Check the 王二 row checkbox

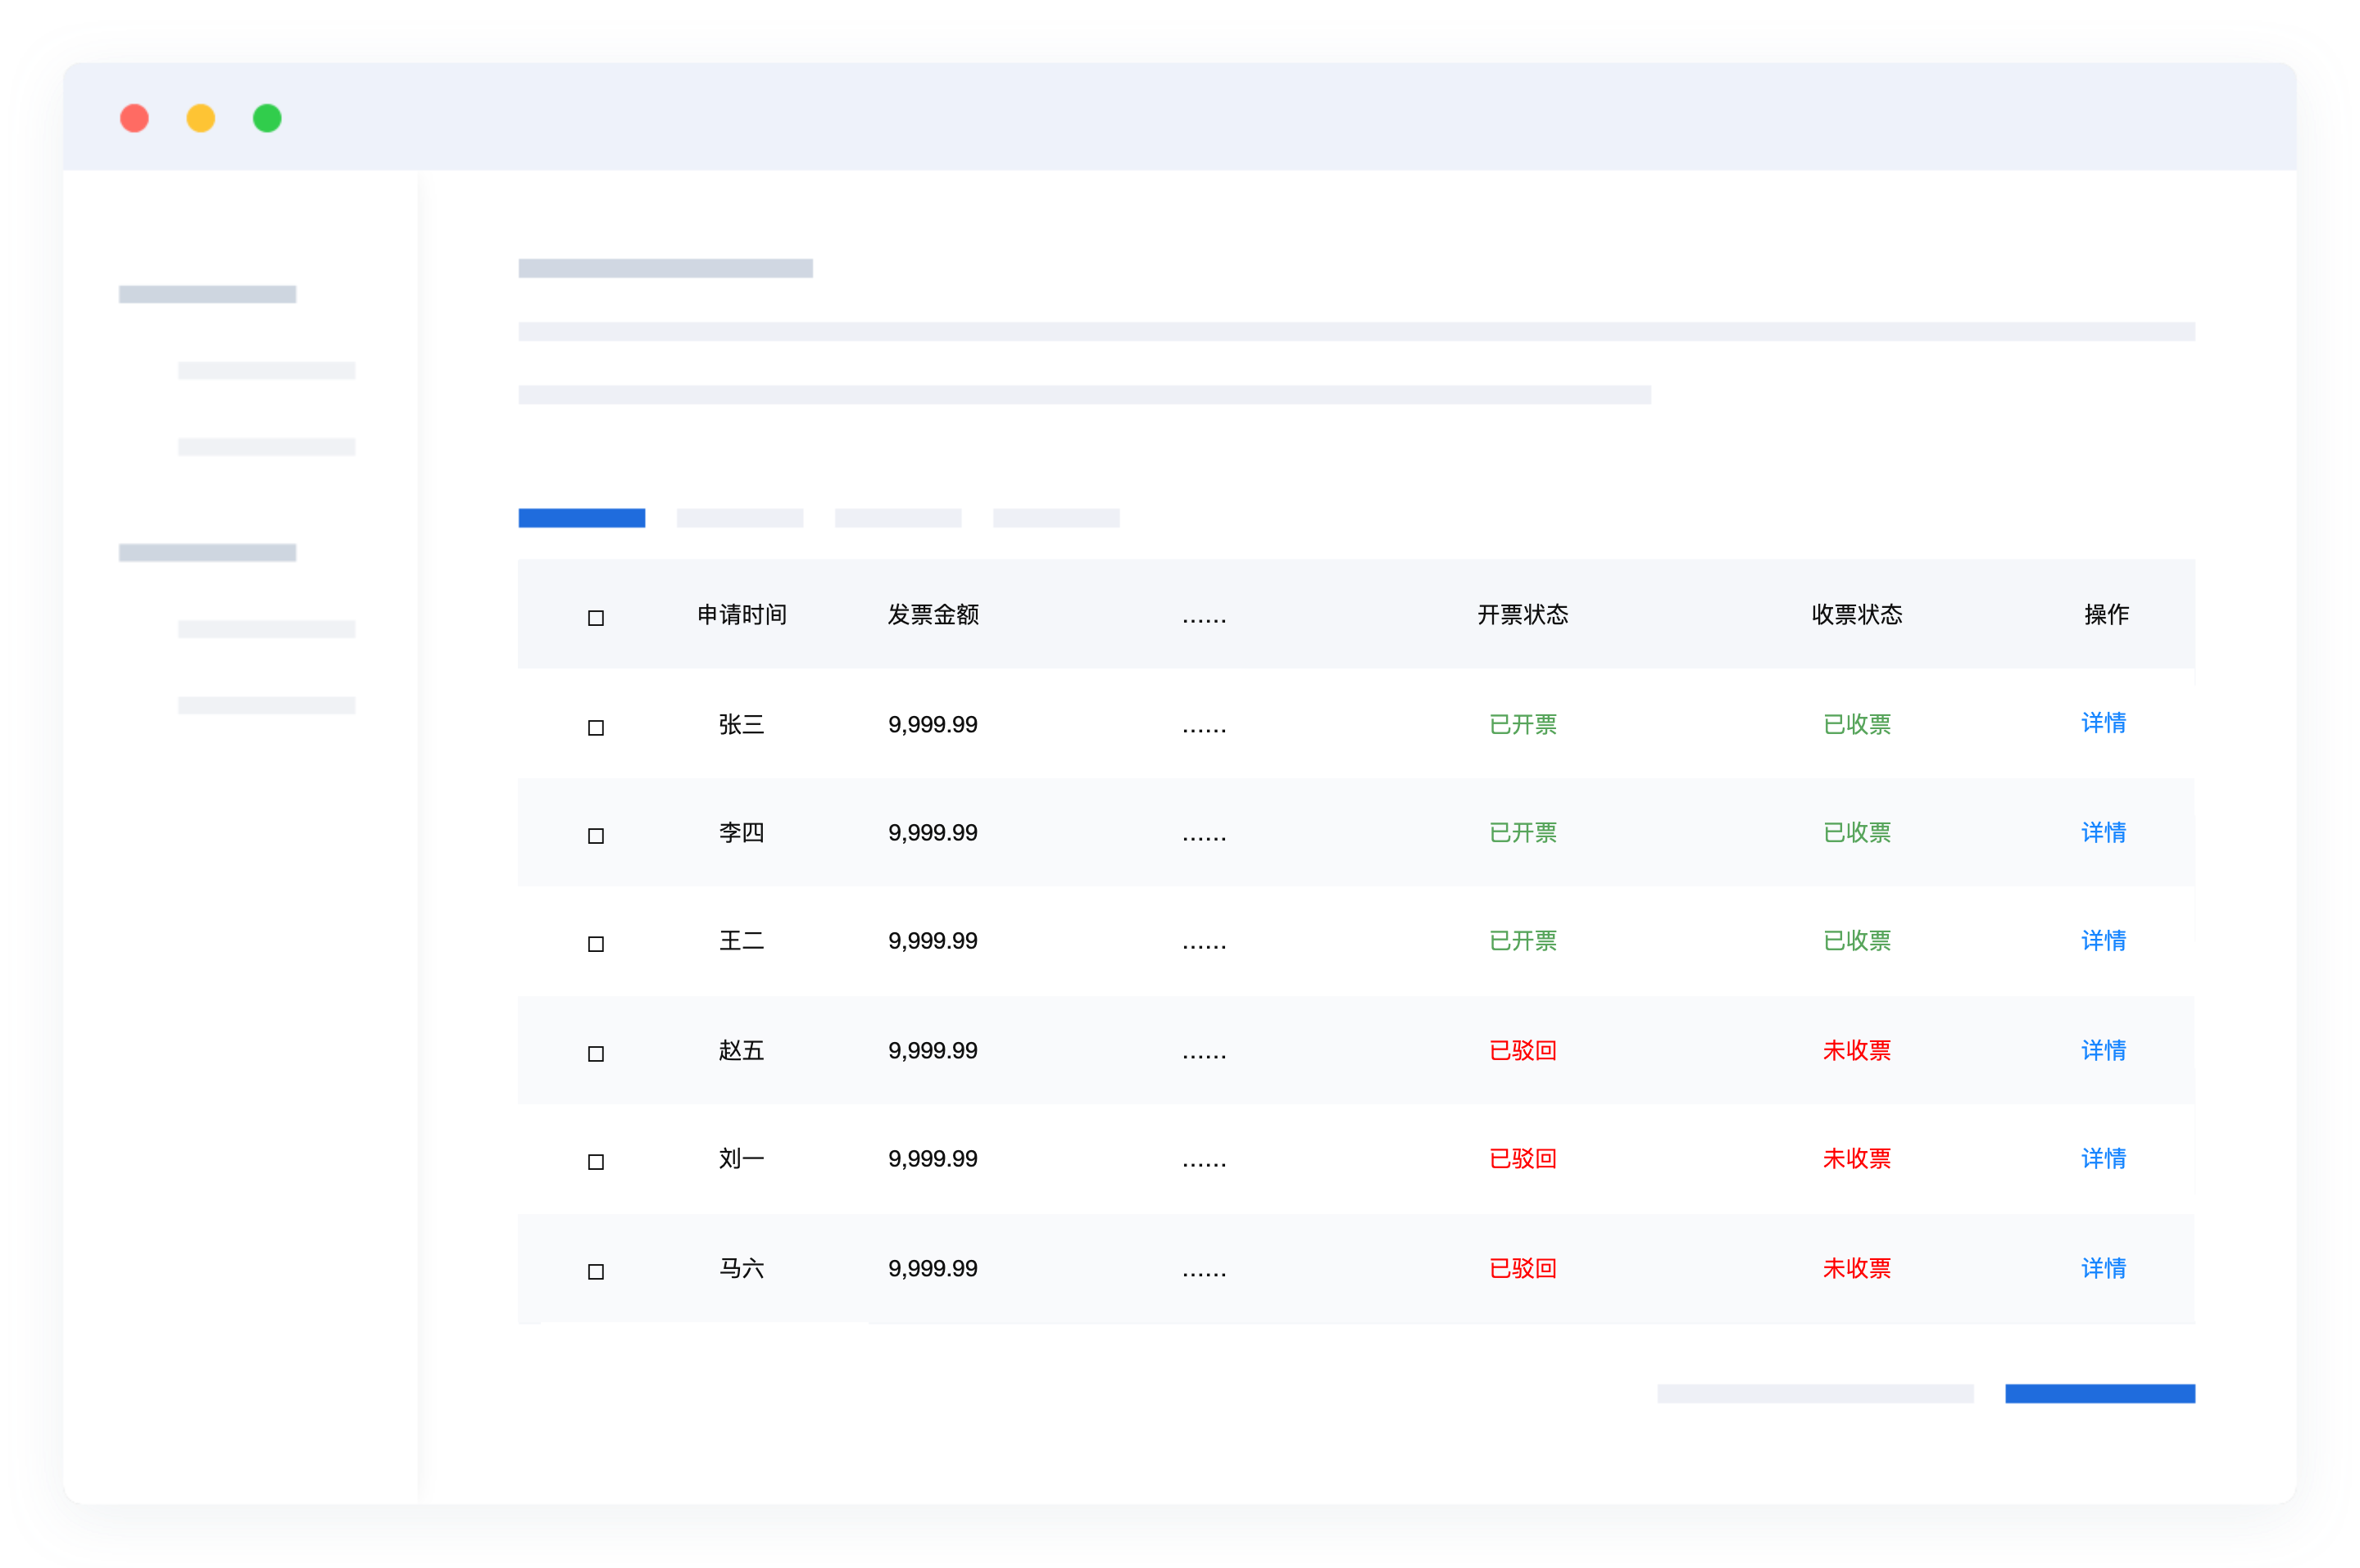[595, 943]
